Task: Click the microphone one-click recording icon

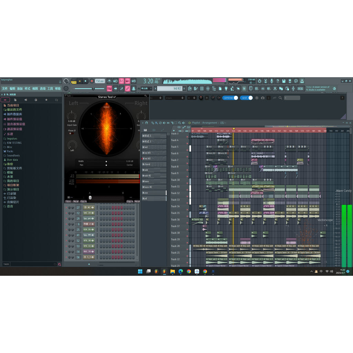Action: point(272,81)
